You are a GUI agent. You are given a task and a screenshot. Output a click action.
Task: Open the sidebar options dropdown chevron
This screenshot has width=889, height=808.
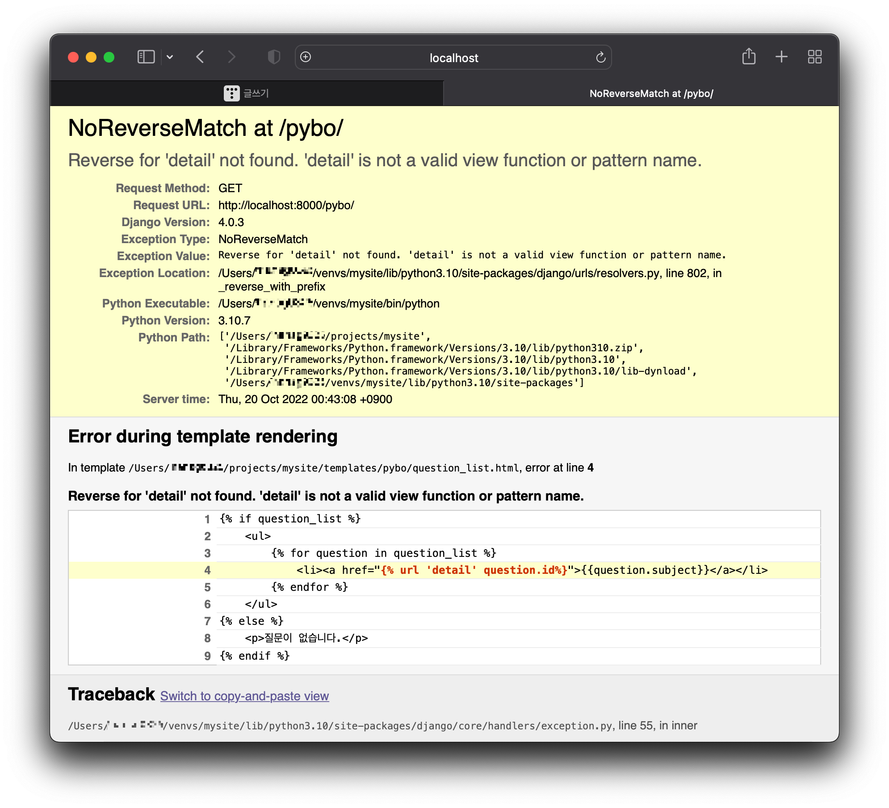click(x=170, y=57)
